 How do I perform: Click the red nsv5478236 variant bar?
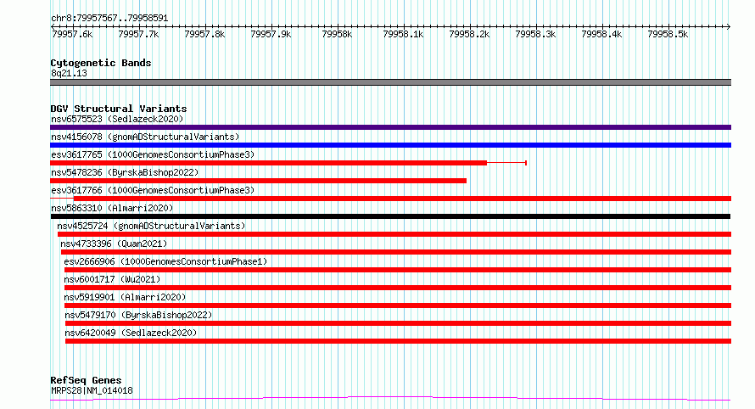[x=258, y=181]
